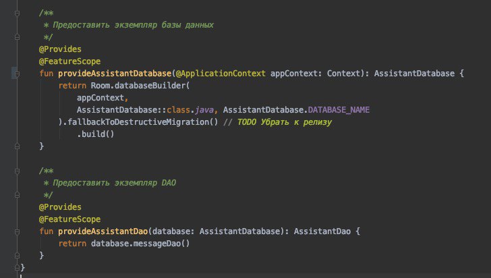Click the comment text Предоставить экземпляр DAO
491x278 pixels.
[114, 183]
